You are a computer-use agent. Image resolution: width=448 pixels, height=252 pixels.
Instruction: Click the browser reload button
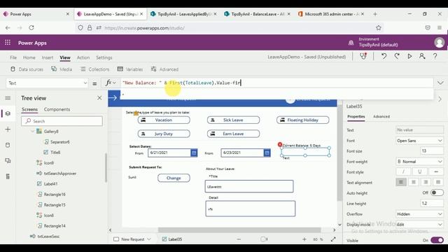click(x=31, y=28)
